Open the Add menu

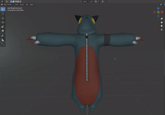click(x=27, y=5)
